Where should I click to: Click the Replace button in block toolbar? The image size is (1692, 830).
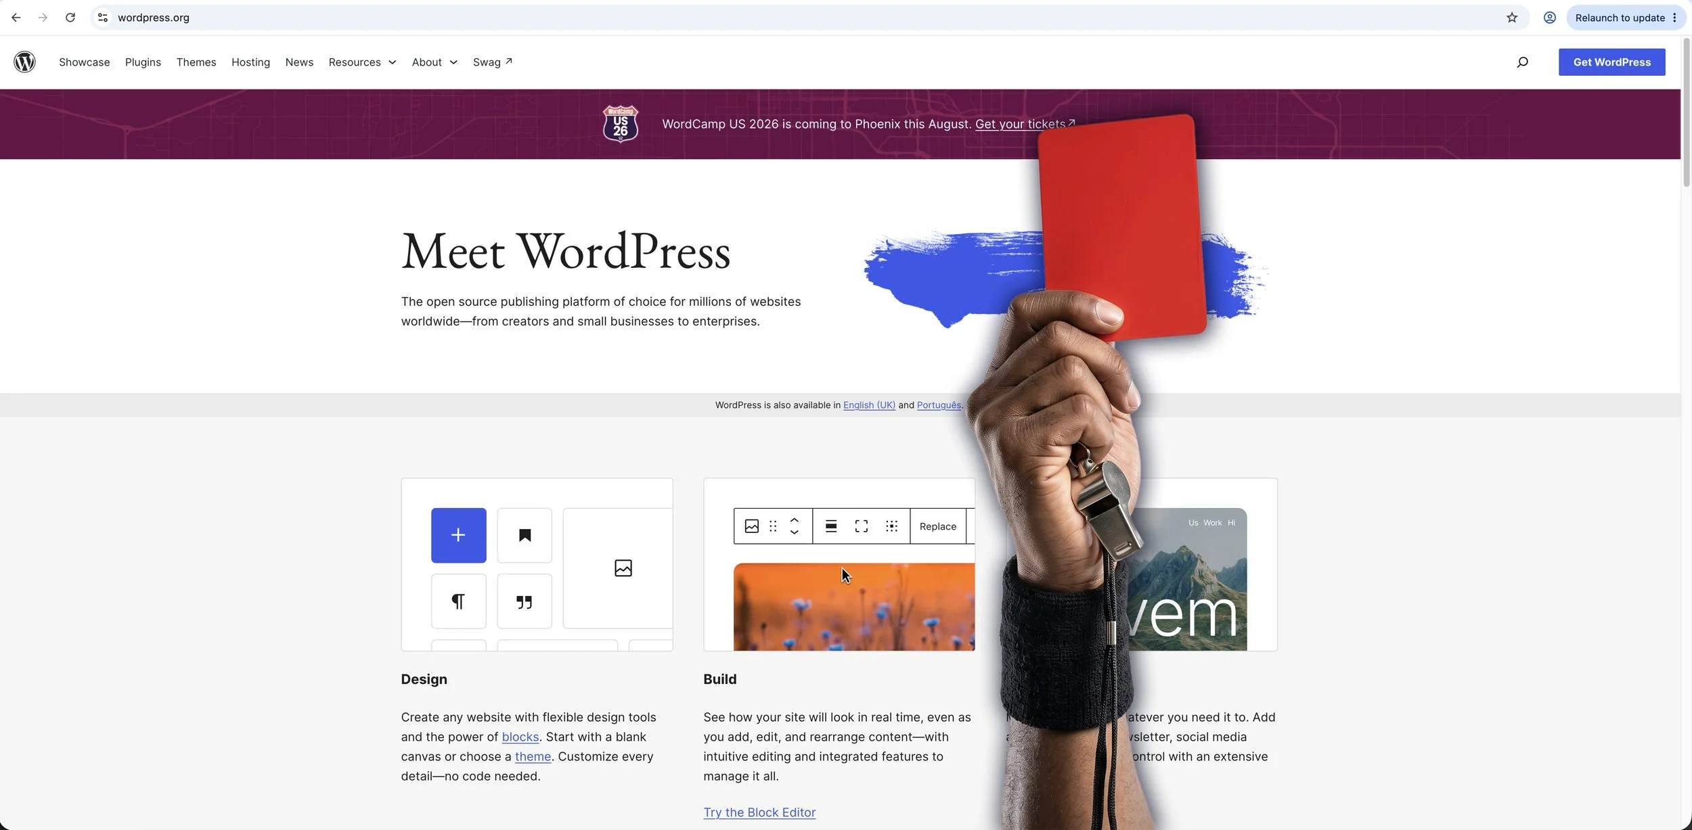click(x=937, y=526)
